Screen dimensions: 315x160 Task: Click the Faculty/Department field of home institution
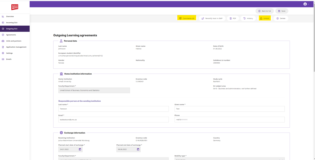click(x=94, y=90)
